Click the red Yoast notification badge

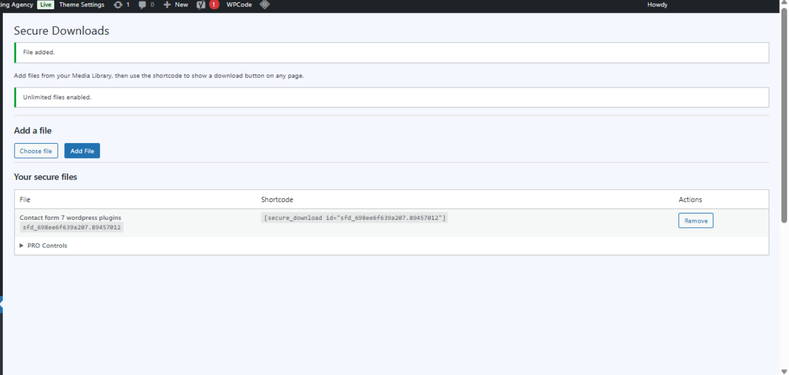(x=214, y=5)
